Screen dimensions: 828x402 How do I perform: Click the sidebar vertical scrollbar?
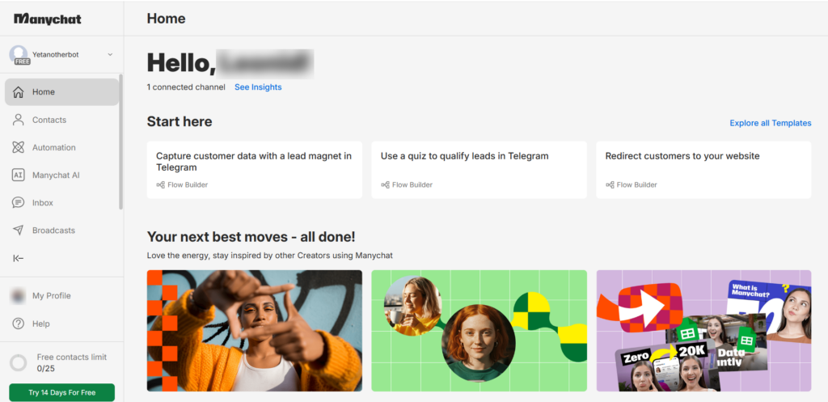121,142
